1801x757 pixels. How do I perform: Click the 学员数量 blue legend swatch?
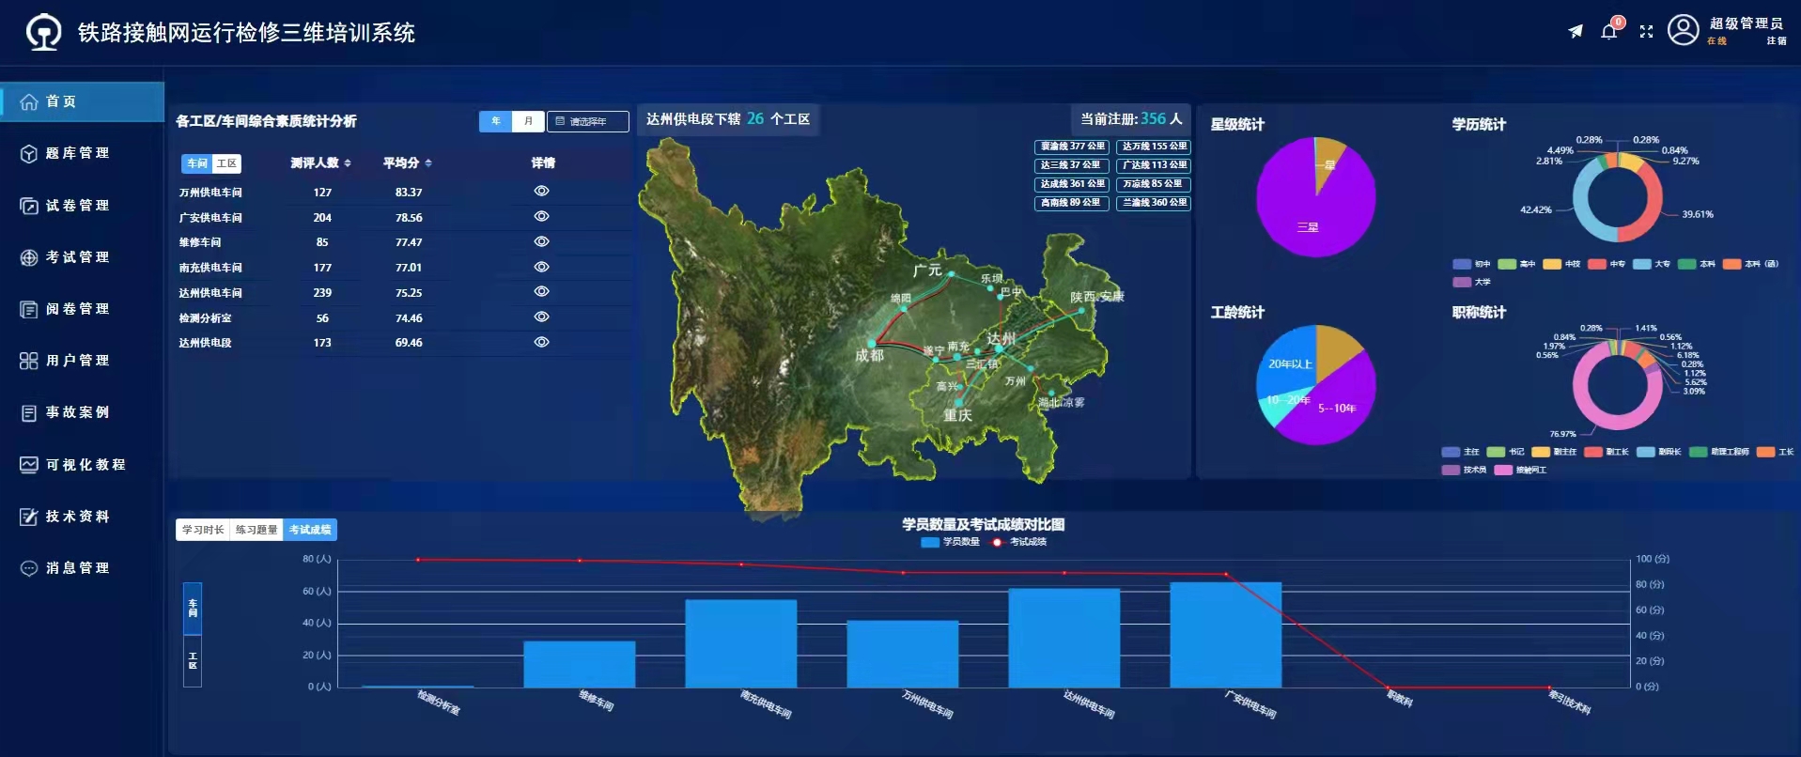930,542
